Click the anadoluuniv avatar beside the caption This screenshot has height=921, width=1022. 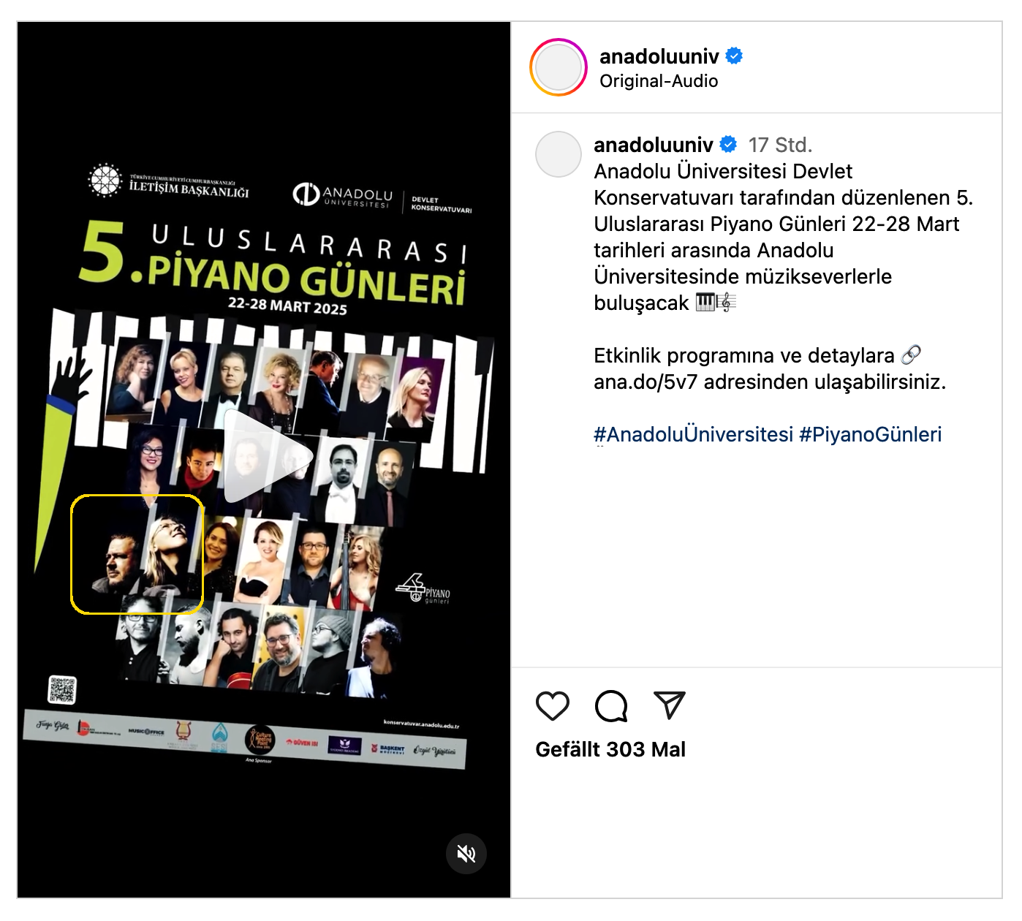pos(559,154)
